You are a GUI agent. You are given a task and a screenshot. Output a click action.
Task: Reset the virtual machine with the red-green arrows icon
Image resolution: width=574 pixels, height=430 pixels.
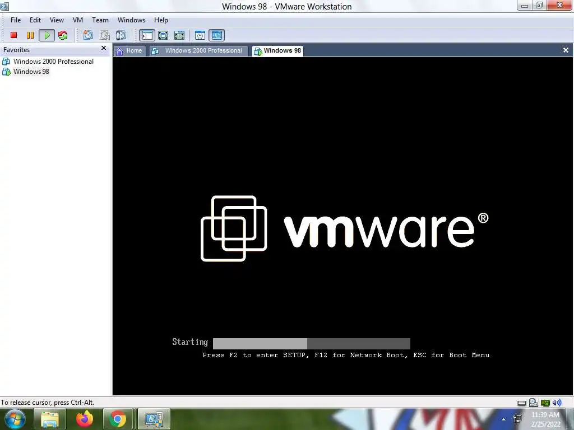pos(63,35)
